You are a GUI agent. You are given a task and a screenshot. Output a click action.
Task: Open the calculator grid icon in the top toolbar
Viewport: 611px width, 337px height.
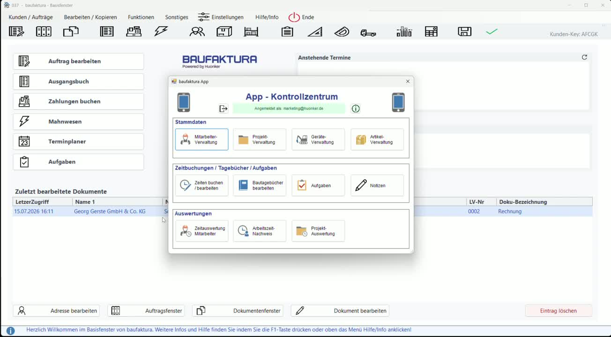click(x=431, y=32)
